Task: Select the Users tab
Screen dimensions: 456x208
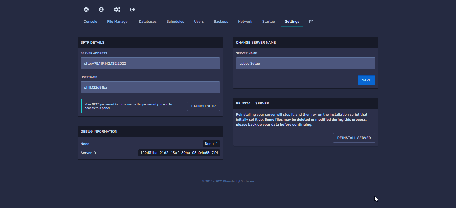Action: coord(199,22)
